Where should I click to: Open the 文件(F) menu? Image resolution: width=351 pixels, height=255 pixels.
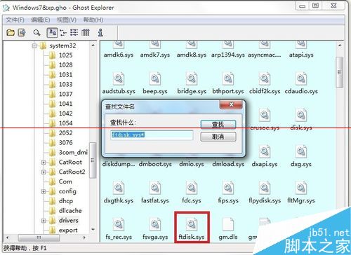(15, 20)
